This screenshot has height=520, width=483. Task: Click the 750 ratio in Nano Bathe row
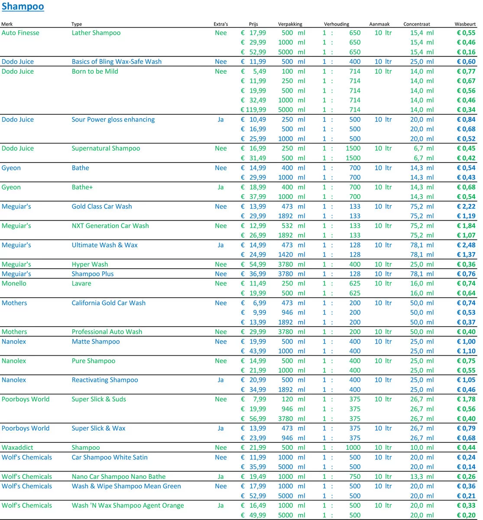tap(355, 477)
